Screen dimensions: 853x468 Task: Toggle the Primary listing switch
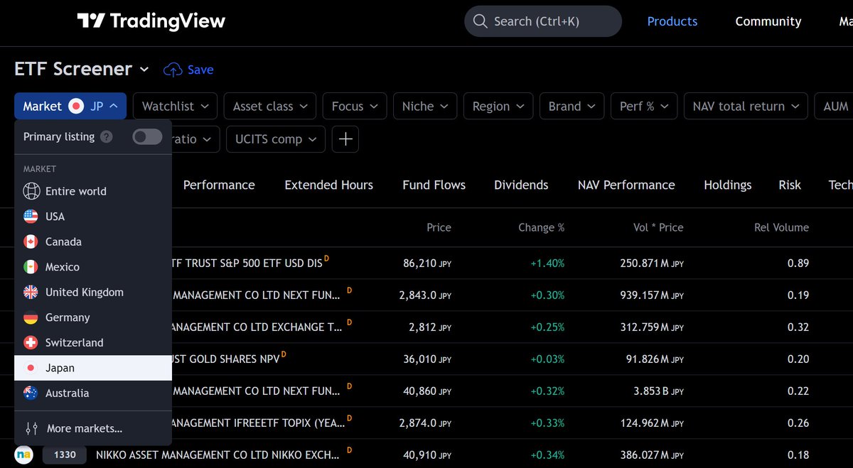tap(147, 137)
